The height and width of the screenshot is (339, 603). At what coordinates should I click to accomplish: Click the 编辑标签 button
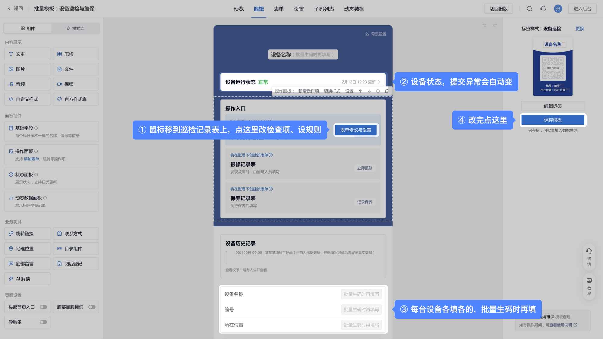553,106
